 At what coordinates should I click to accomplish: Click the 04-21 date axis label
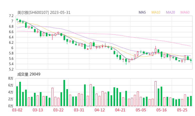tap(120, 110)
